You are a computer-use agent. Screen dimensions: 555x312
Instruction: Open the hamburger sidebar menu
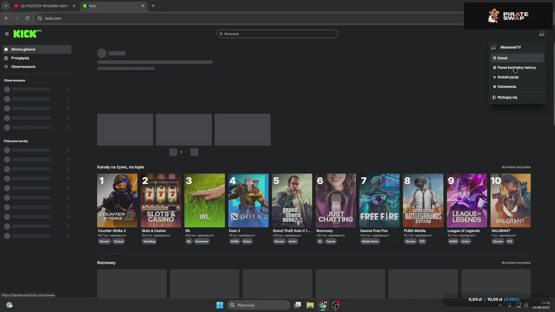[7, 34]
